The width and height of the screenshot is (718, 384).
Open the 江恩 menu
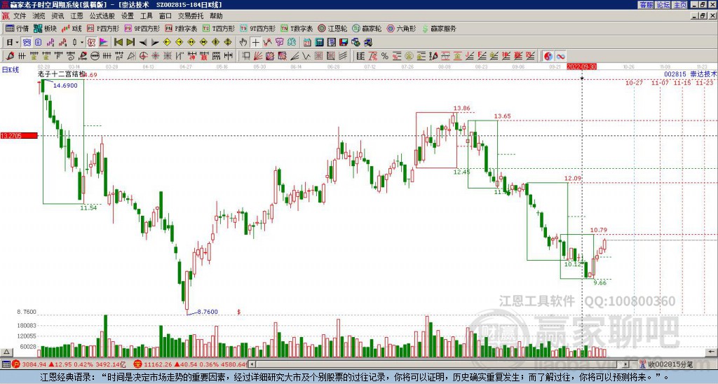(x=76, y=16)
